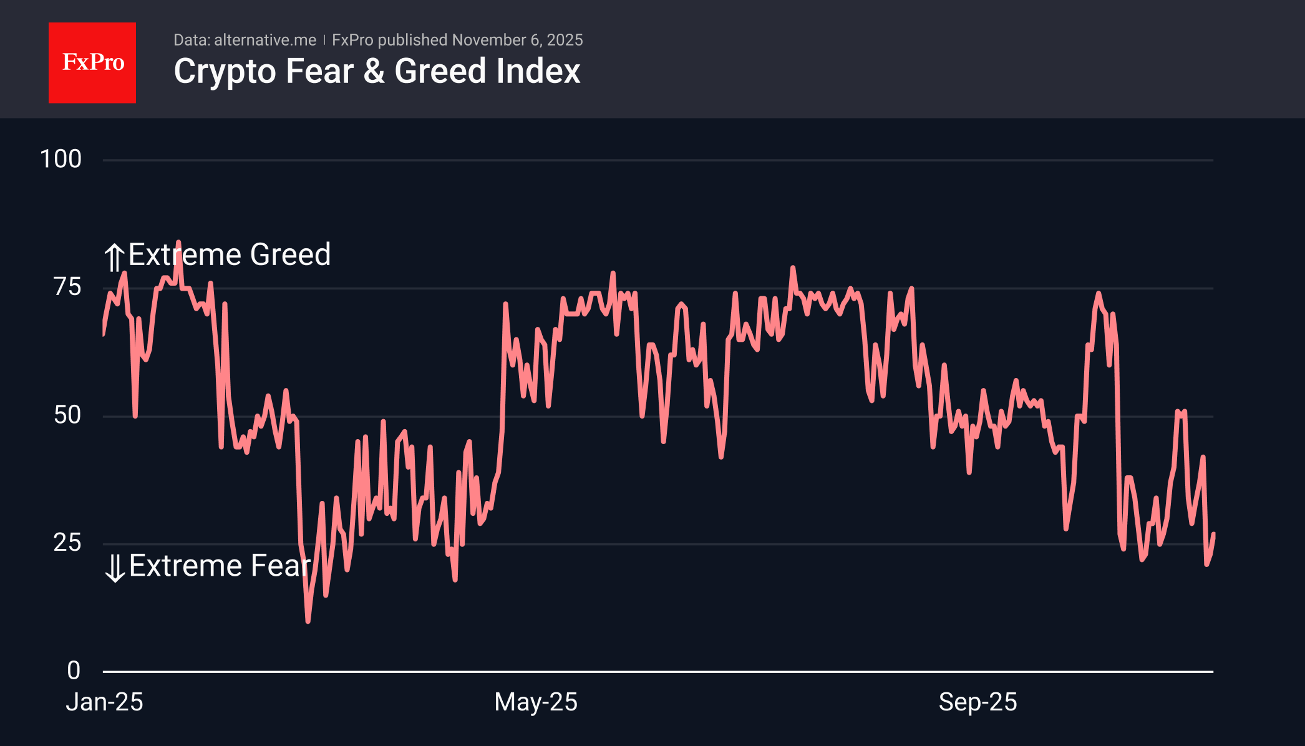Click the lowest point of the index line
This screenshot has height=746, width=1305.
point(308,621)
